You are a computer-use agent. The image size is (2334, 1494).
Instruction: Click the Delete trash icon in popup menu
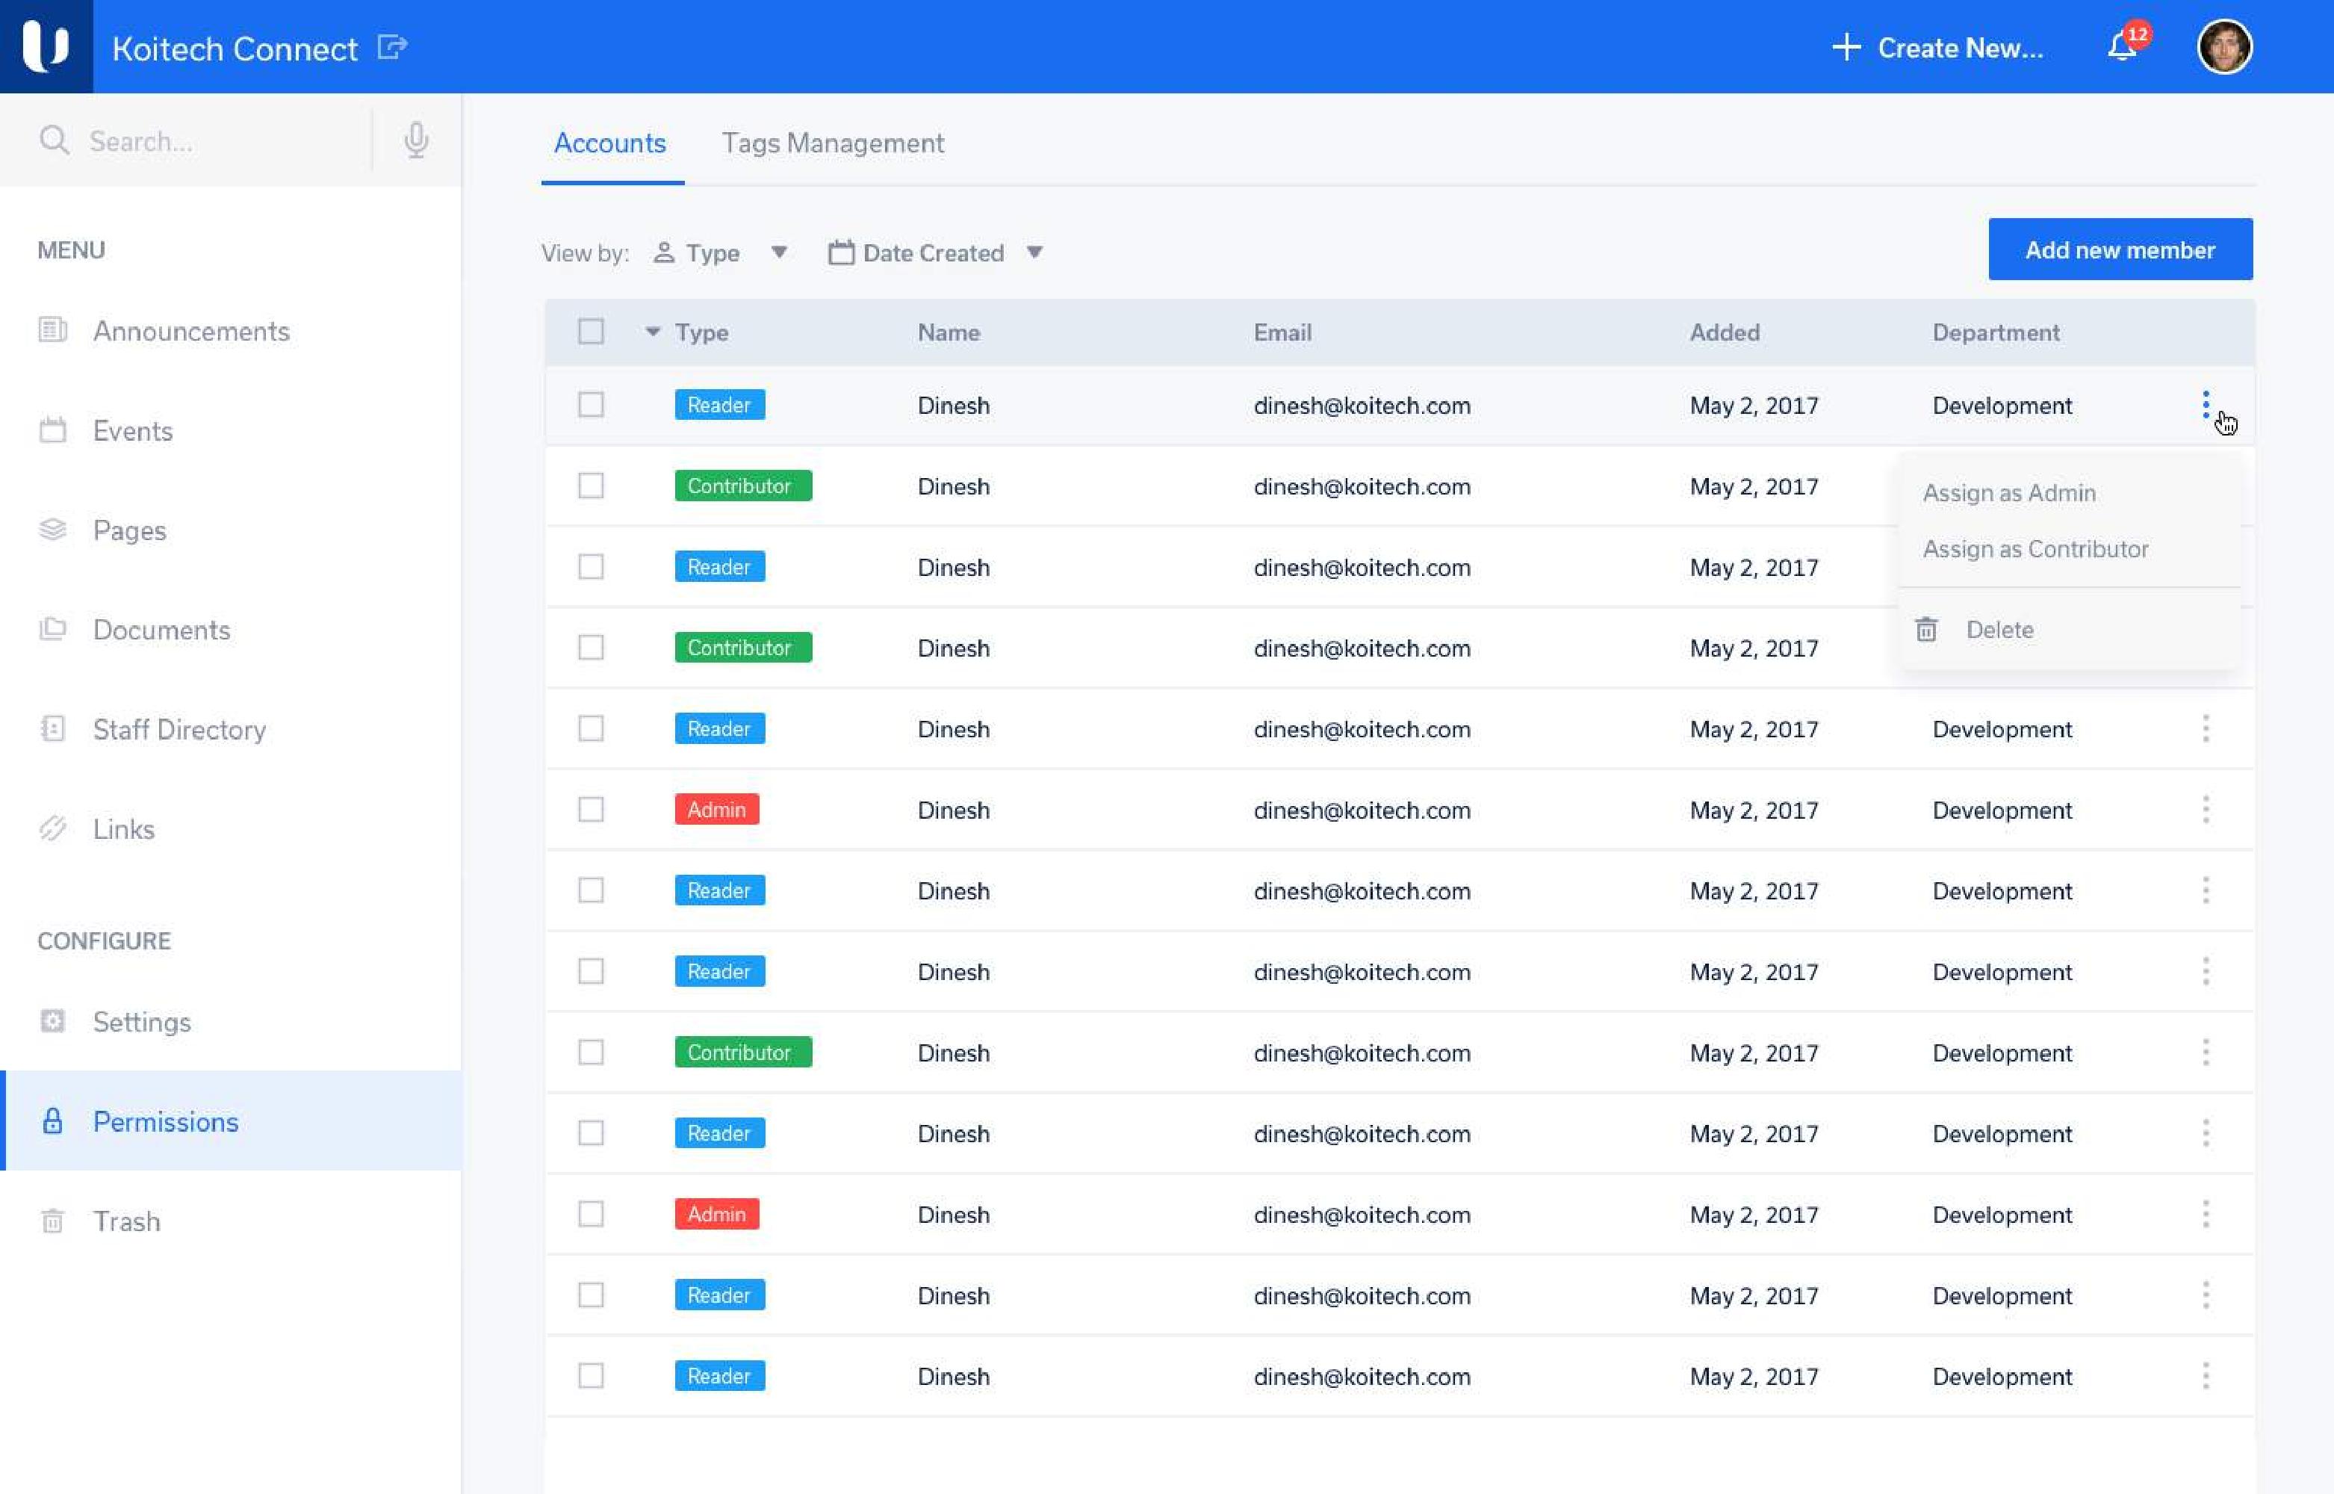tap(1925, 630)
